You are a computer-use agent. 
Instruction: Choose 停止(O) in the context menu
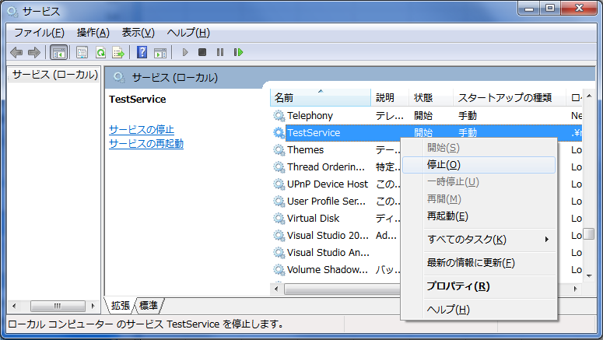[479, 165]
